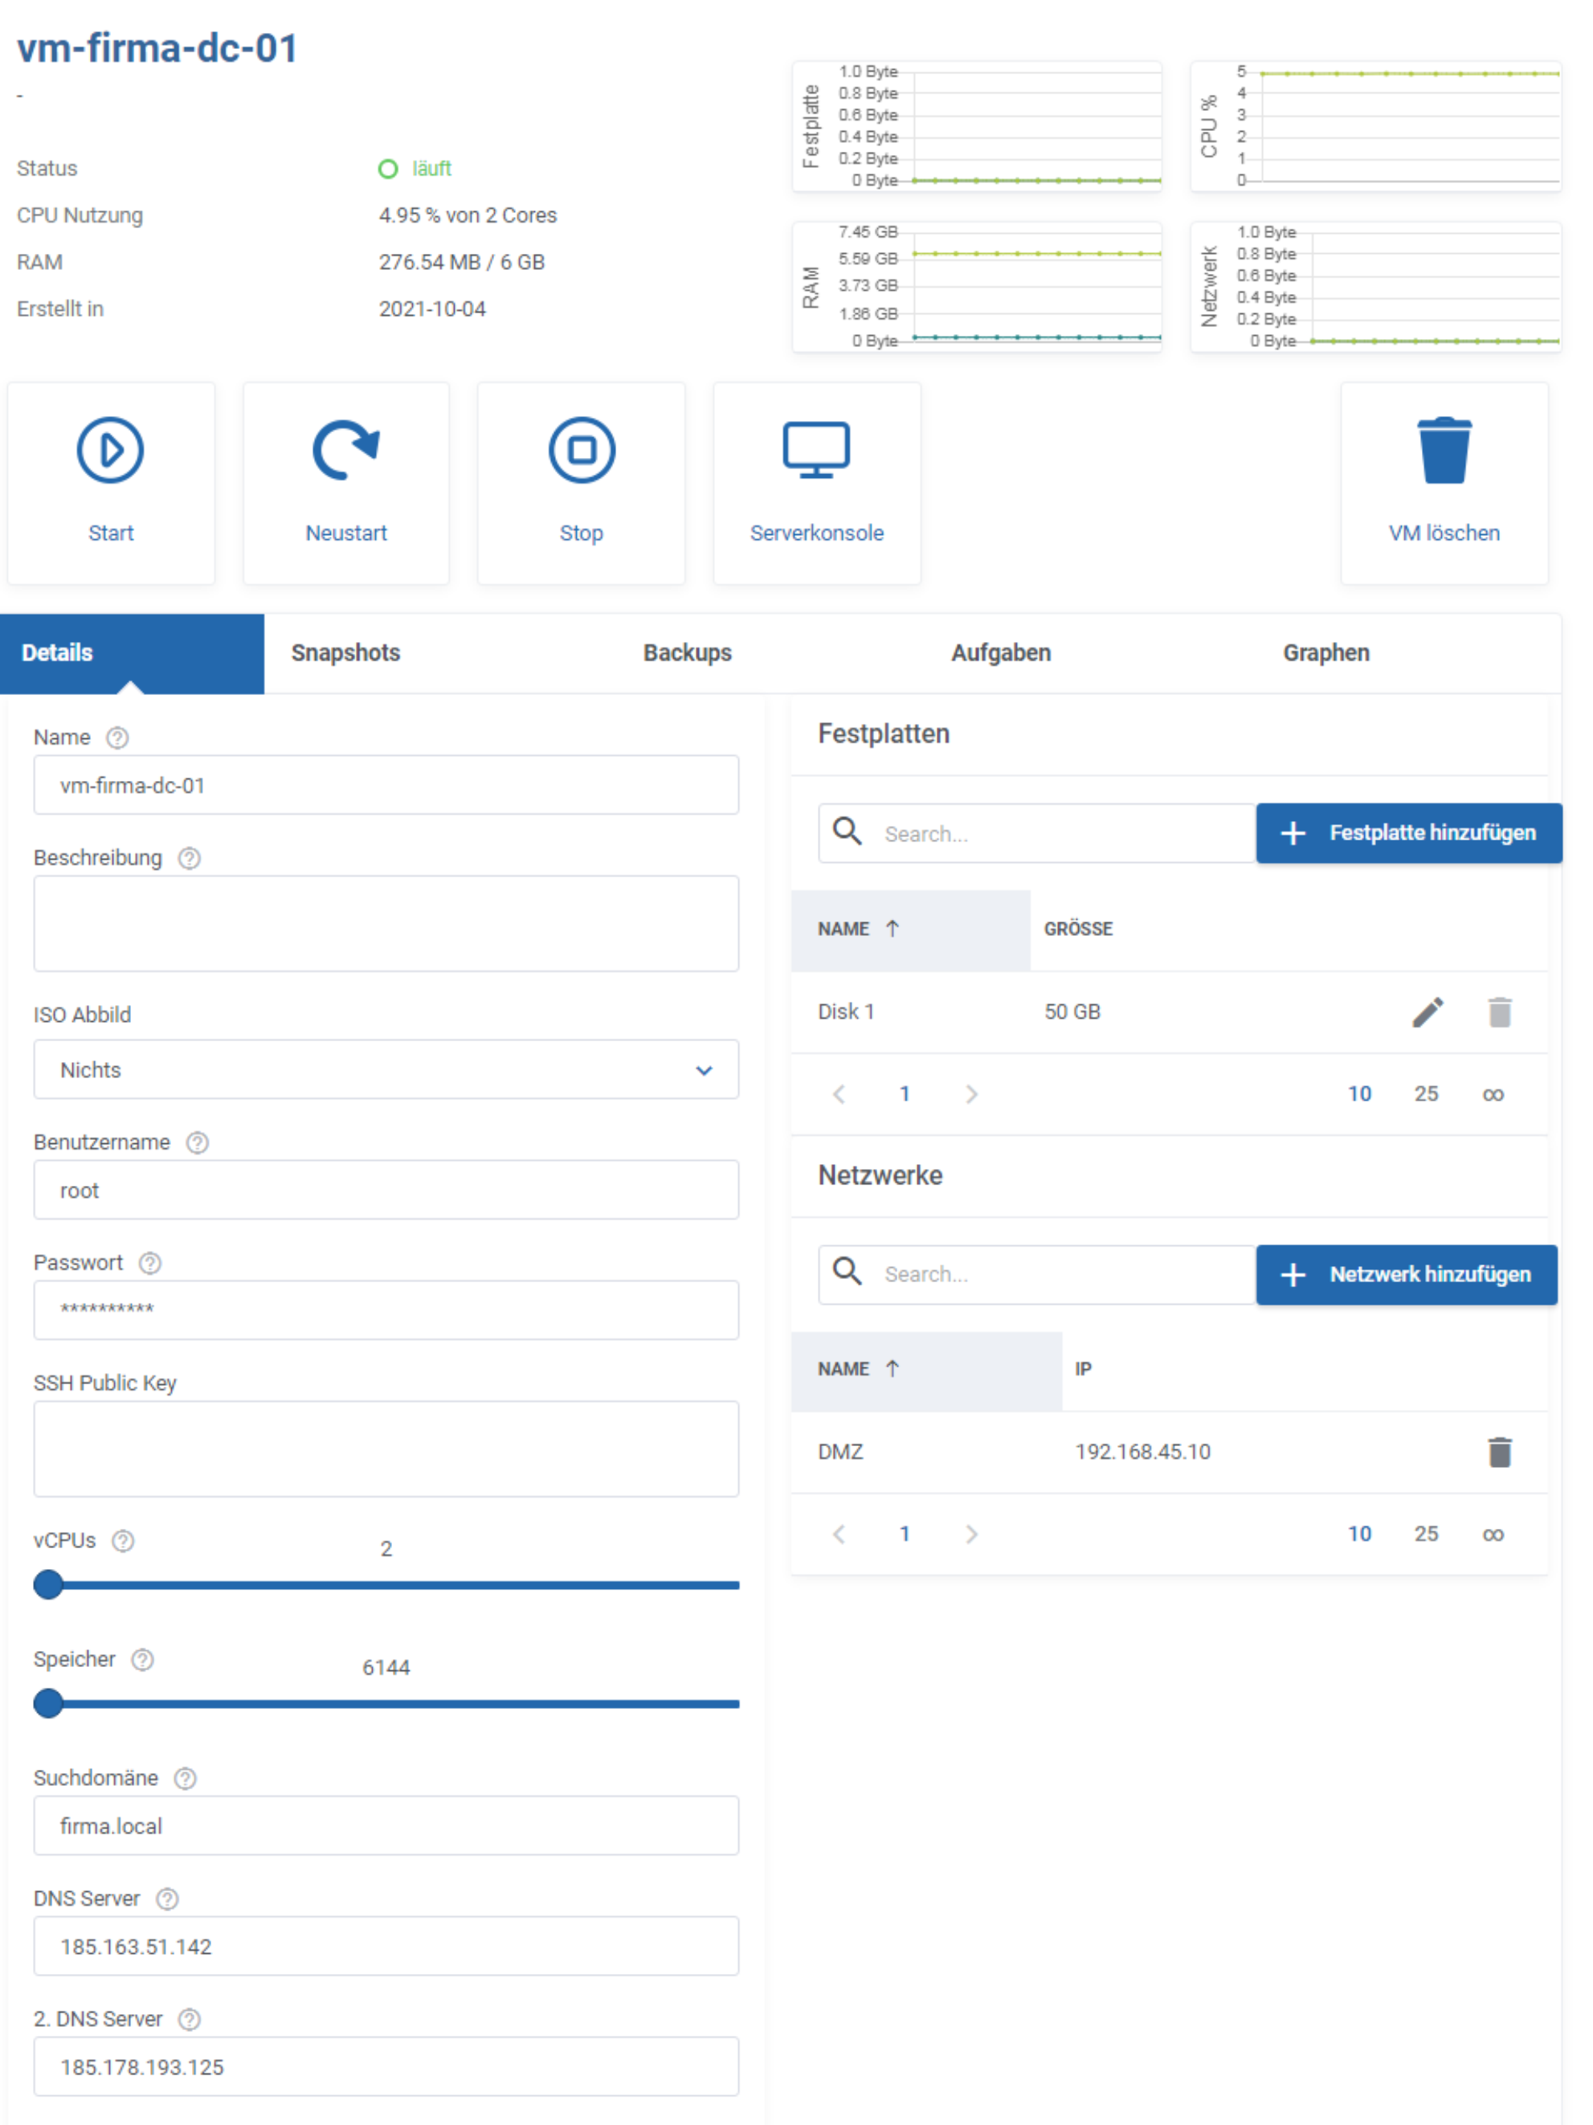The width and height of the screenshot is (1593, 2125).
Task: Click help icon next to 2. DNS Server
Action: tap(190, 2019)
